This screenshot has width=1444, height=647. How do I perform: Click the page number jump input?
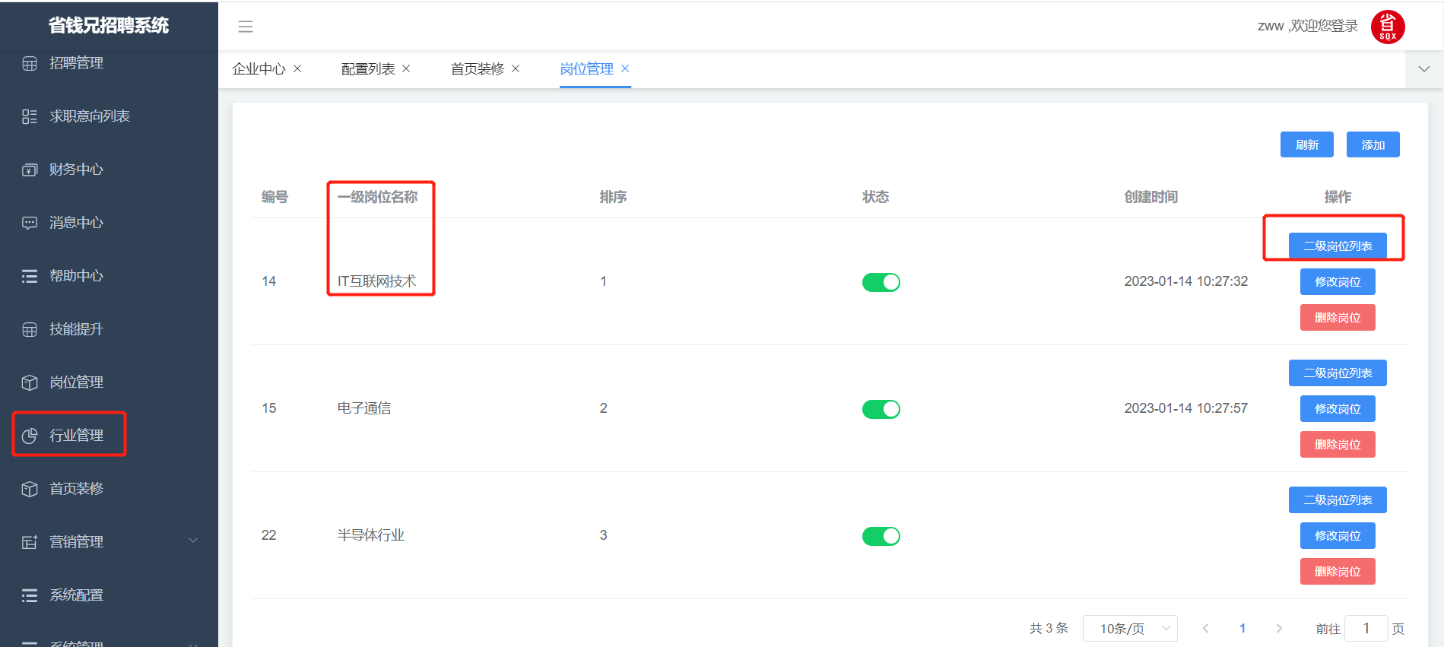1366,629
